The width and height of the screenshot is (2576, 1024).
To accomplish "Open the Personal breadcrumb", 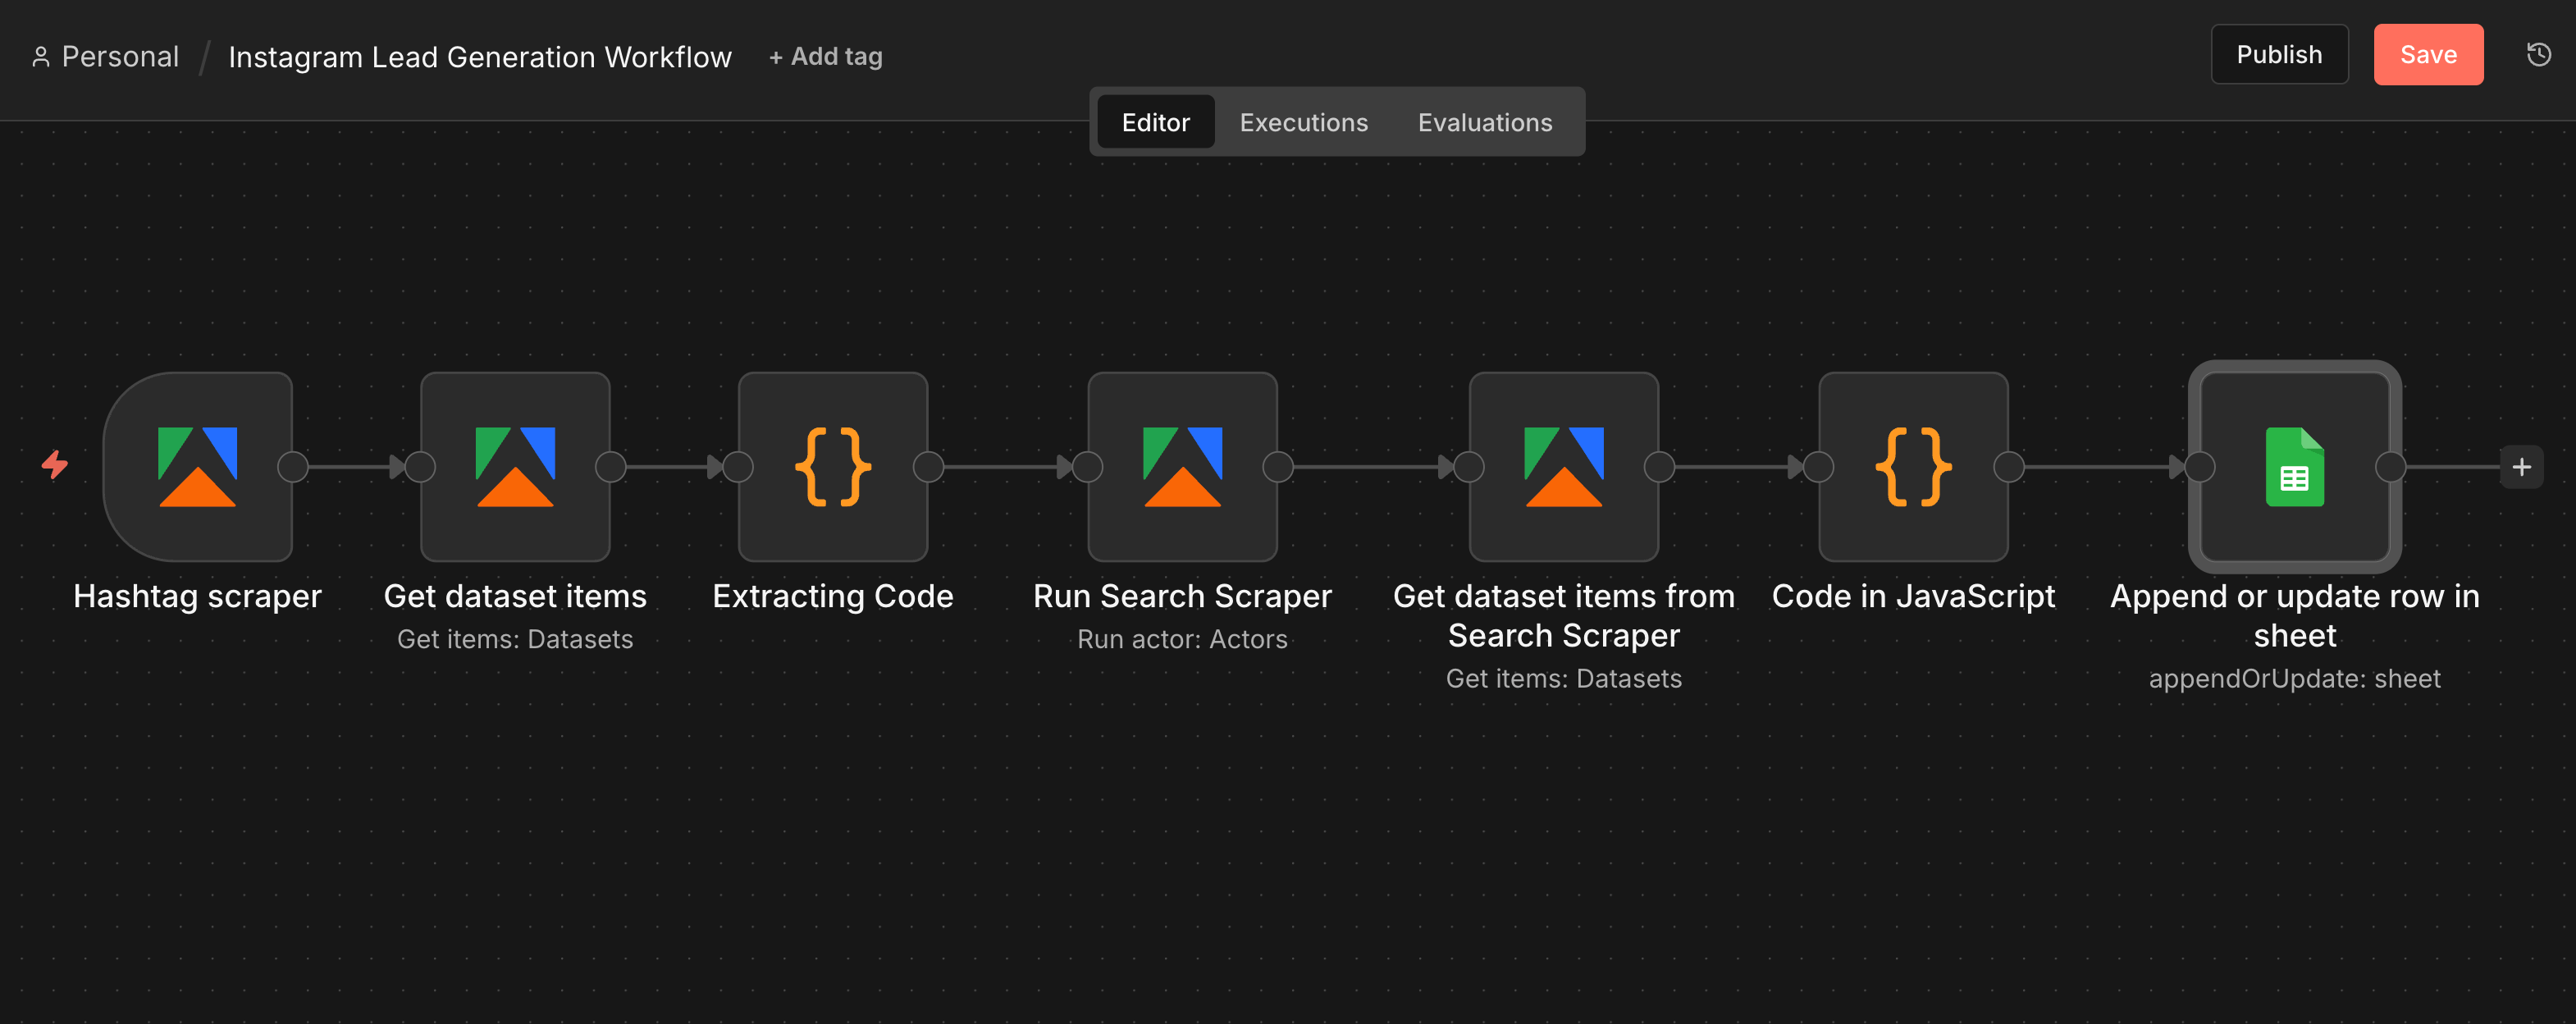I will (120, 56).
